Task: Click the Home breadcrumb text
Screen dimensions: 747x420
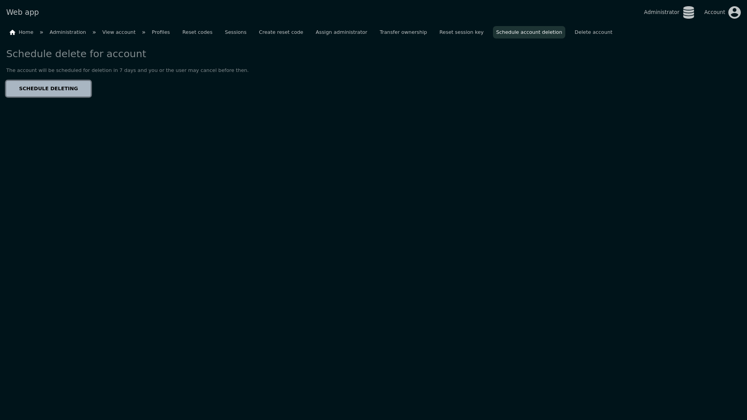Action: [x=26, y=32]
